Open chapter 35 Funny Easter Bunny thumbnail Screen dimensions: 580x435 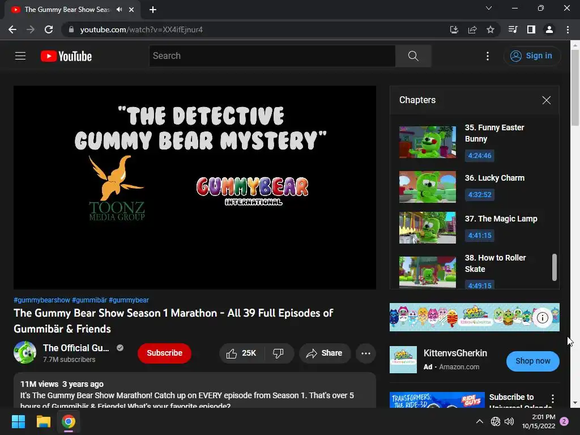pos(427,142)
